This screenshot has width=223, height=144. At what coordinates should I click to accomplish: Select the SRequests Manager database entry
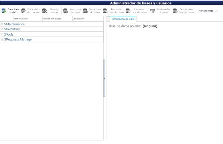18,40
